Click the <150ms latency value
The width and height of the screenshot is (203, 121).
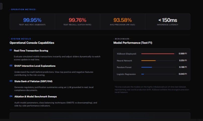click(168, 20)
